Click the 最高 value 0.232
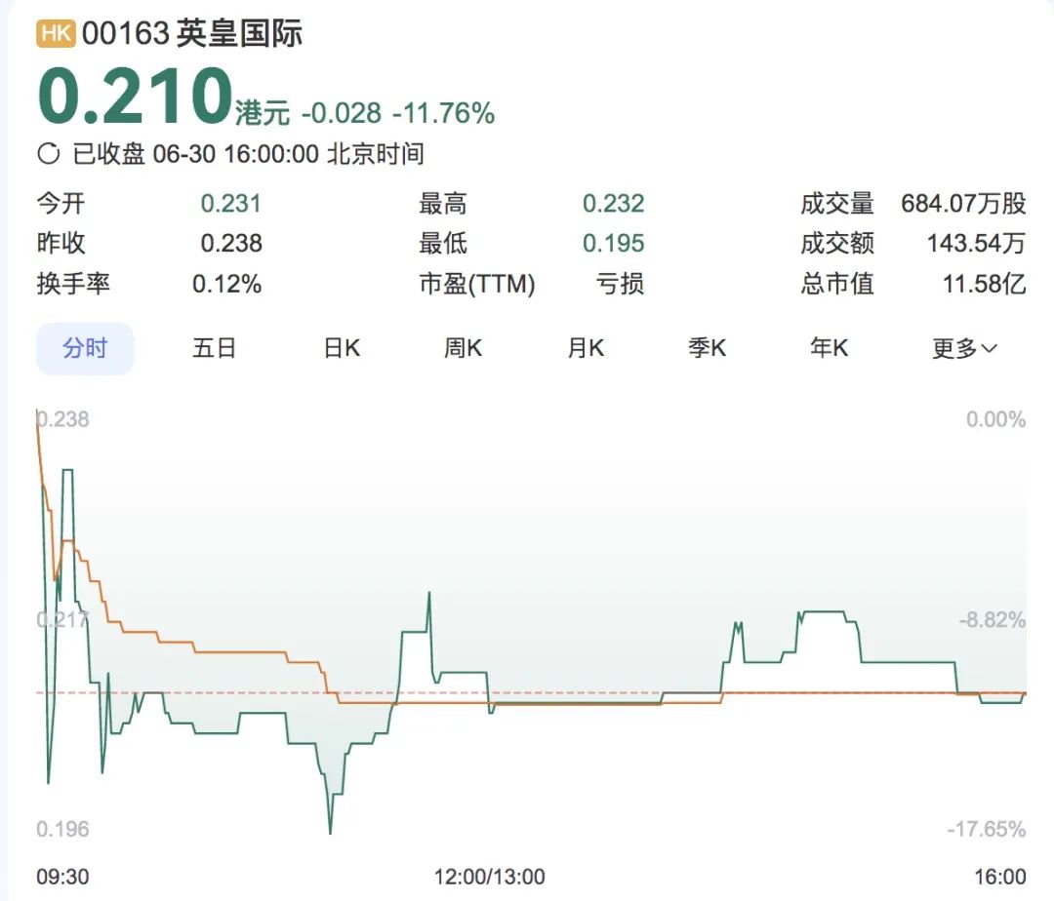 coord(613,204)
